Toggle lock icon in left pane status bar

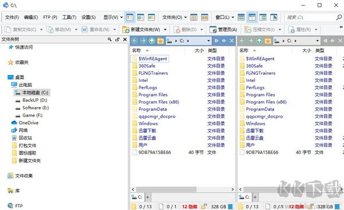pyautogui.click(x=204, y=207)
